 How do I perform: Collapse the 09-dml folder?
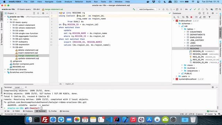(x=10, y=47)
